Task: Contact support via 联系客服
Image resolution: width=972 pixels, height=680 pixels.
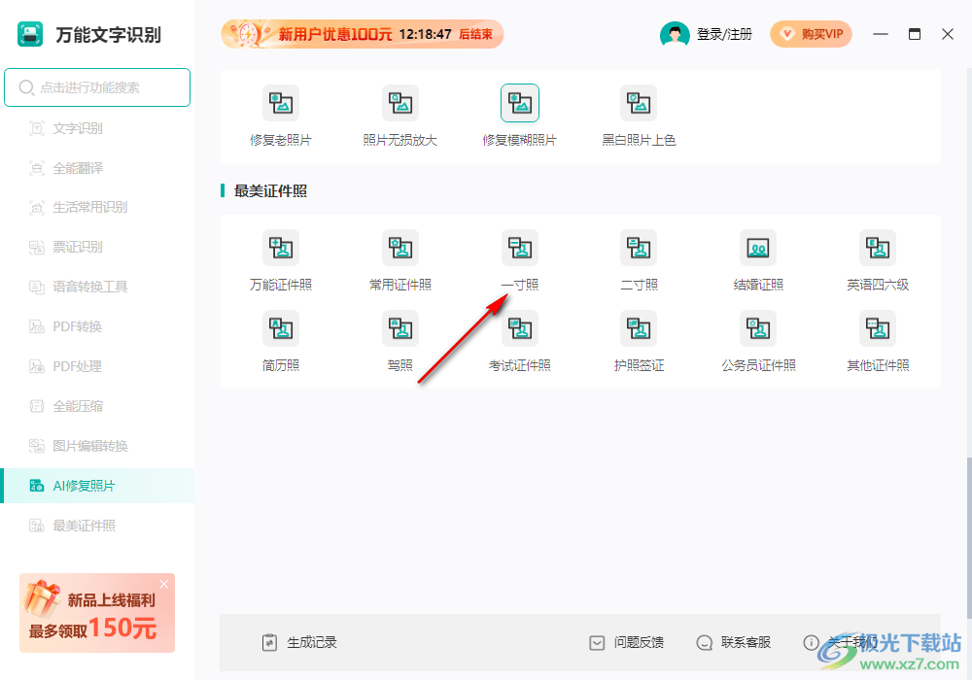Action: [x=733, y=643]
